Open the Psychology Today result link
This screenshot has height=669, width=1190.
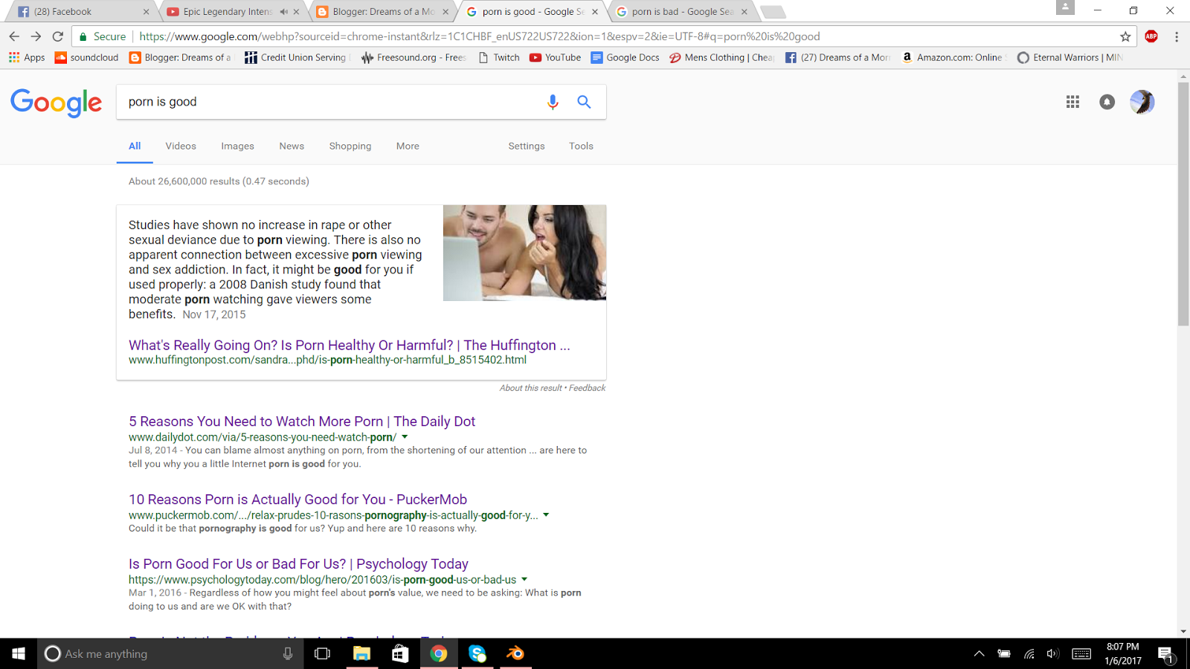[298, 564]
